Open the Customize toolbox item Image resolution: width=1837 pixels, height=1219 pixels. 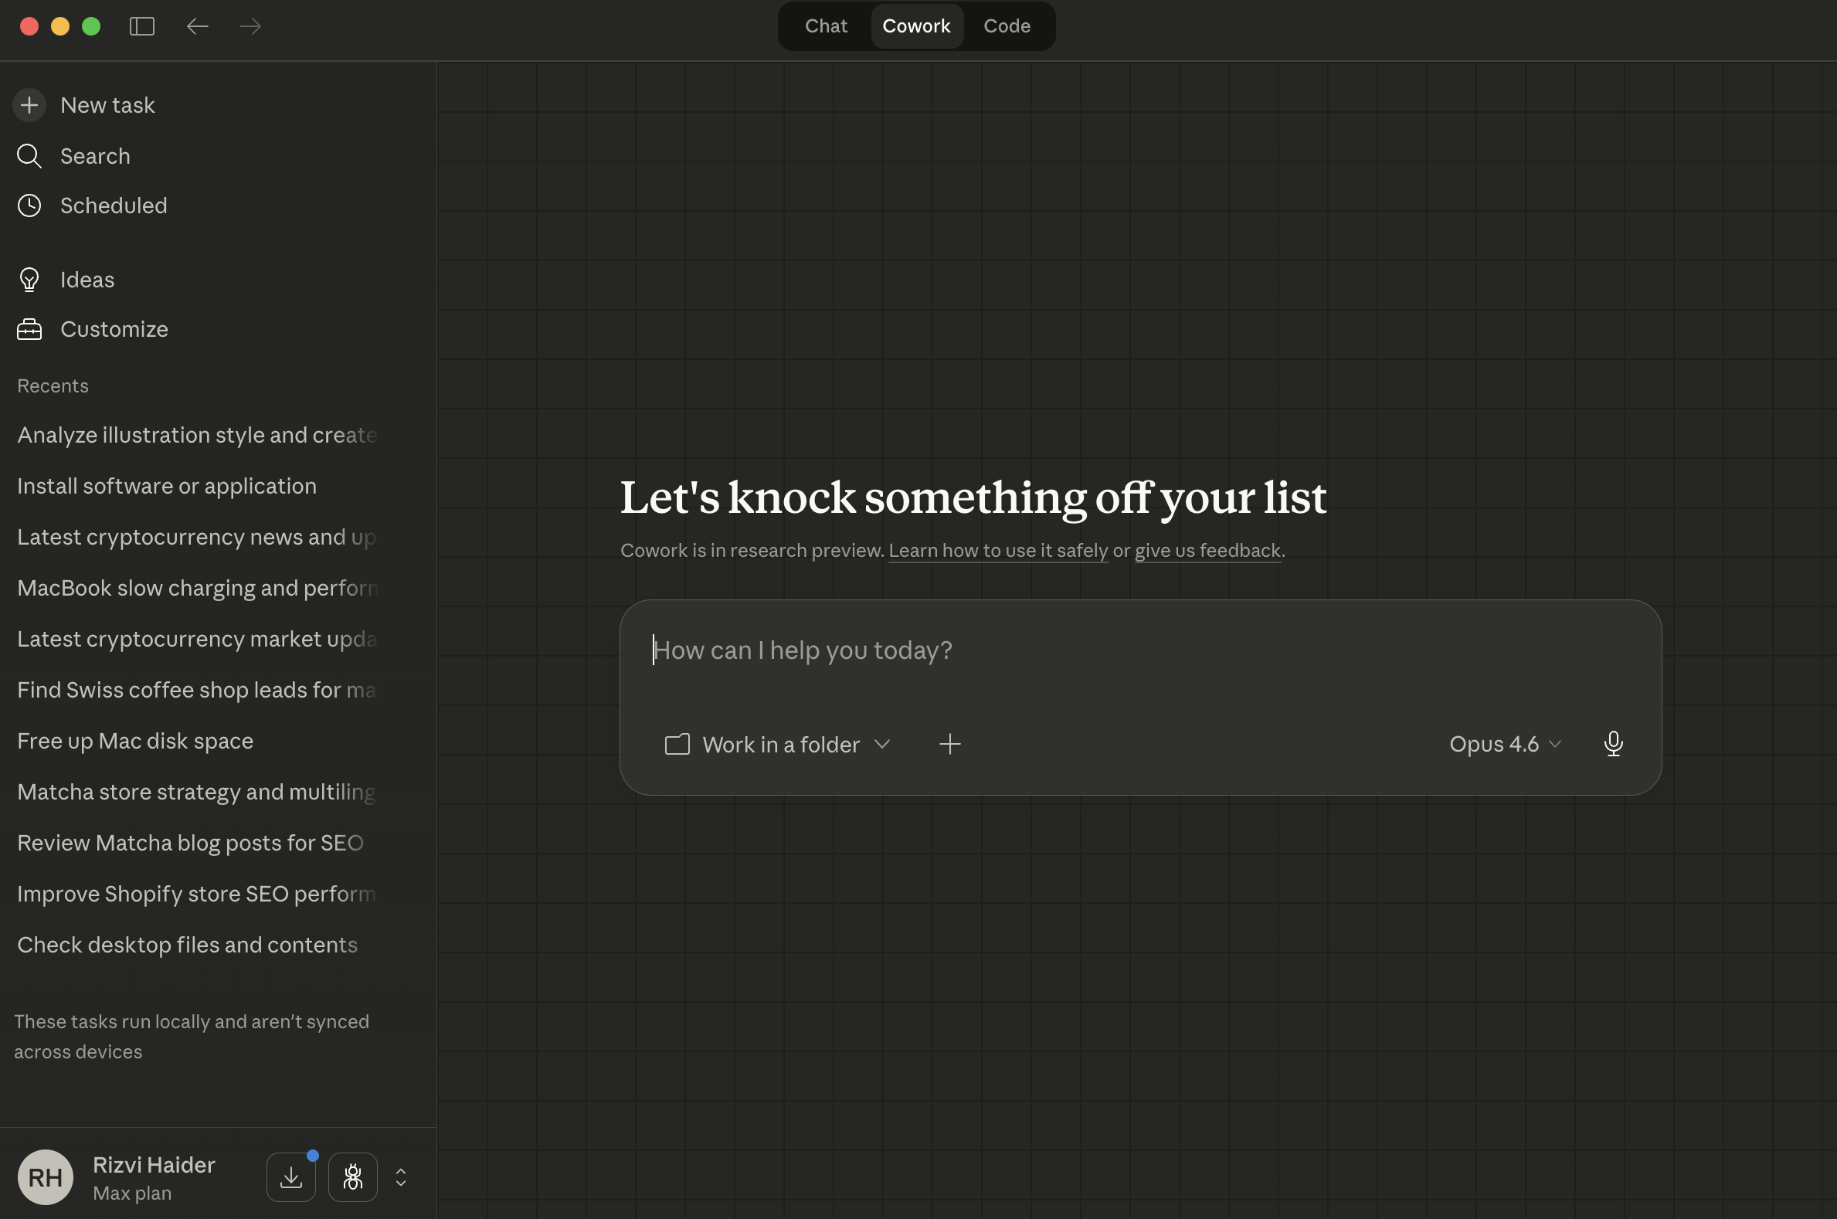[x=29, y=330]
